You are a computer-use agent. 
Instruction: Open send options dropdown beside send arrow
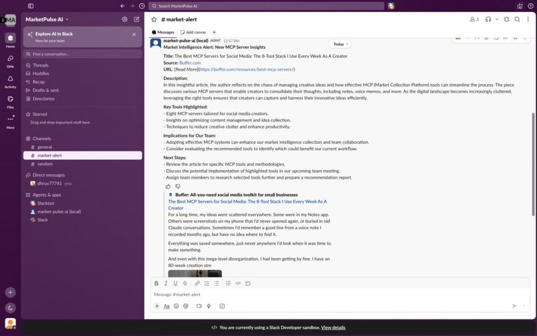[x=524, y=306]
